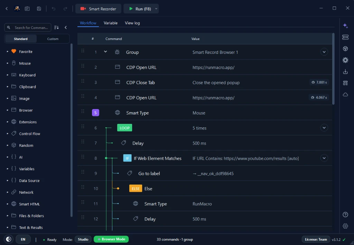Click the green LOOP badge

[124, 128]
